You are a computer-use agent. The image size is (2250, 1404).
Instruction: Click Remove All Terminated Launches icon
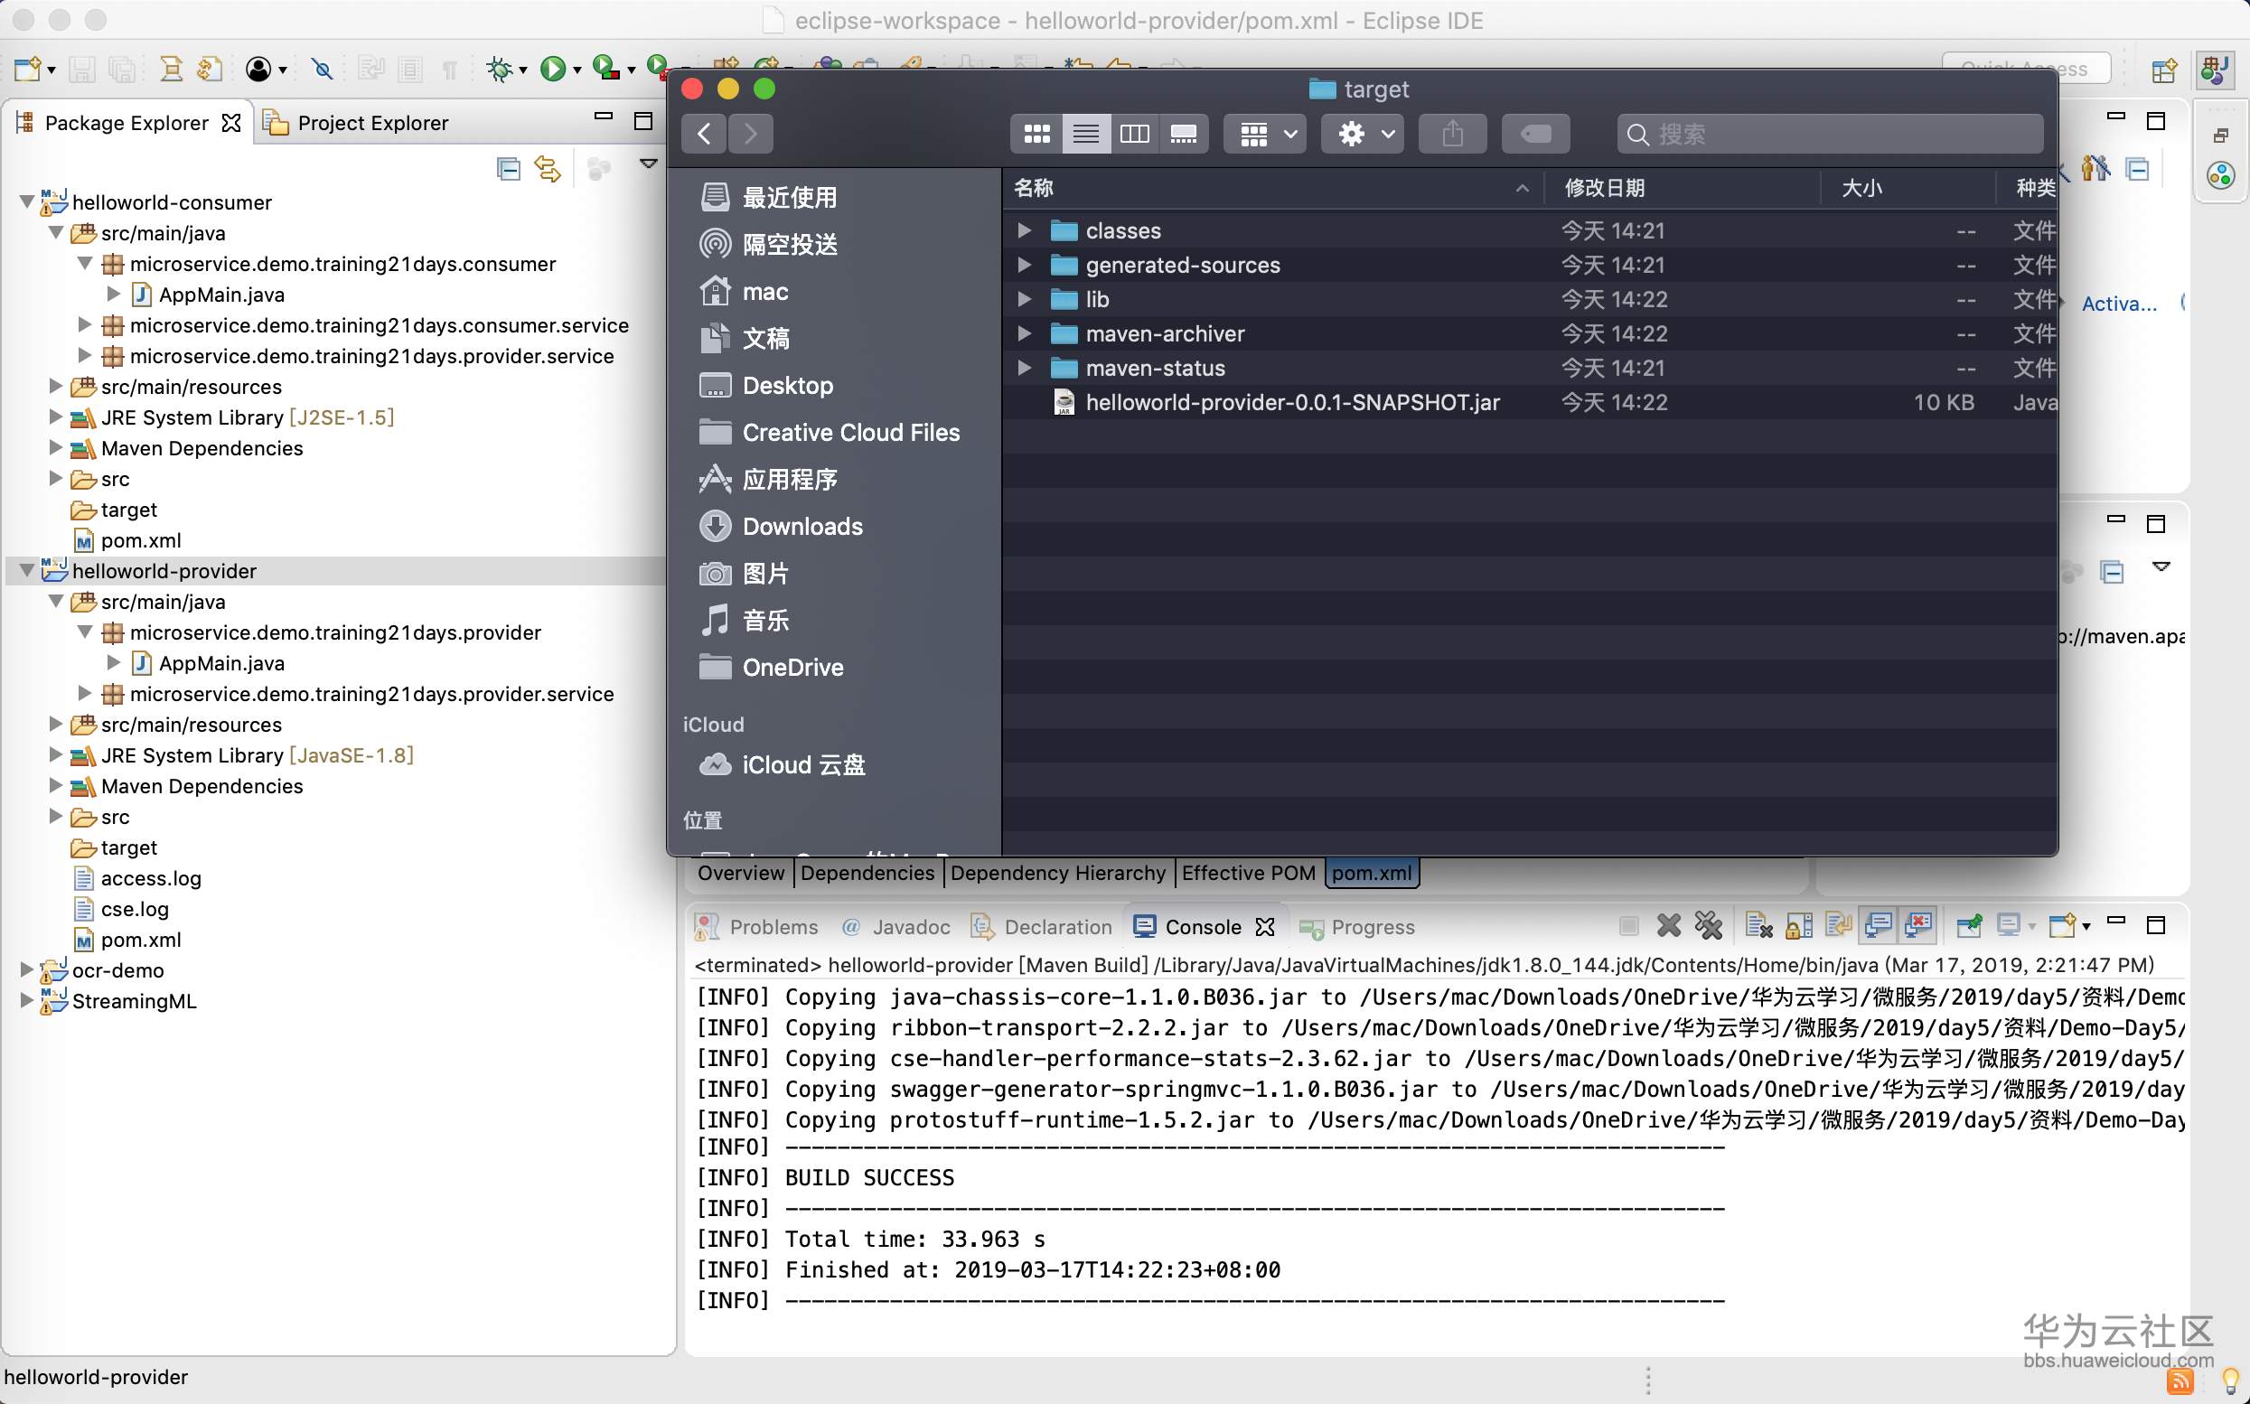coord(1708,926)
